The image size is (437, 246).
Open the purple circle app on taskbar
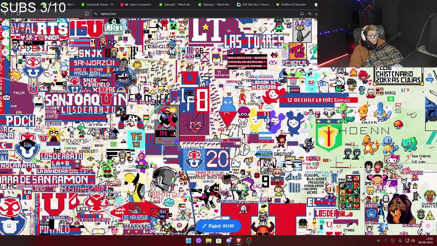198,241
